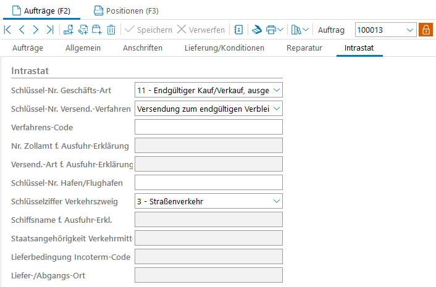Select the Reparatur tab
436x287 pixels.
(304, 48)
